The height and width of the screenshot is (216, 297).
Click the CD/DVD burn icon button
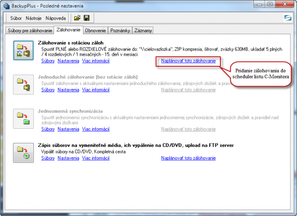coord(23,153)
